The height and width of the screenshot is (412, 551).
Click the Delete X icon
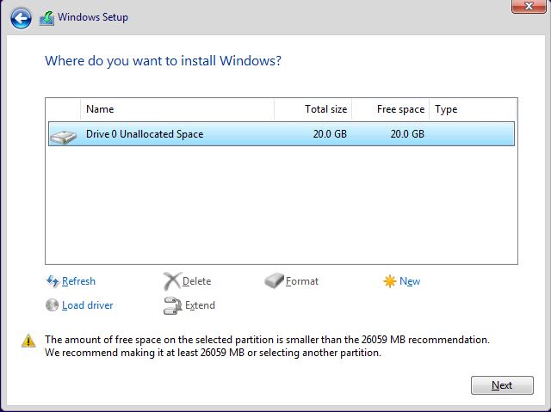(172, 281)
